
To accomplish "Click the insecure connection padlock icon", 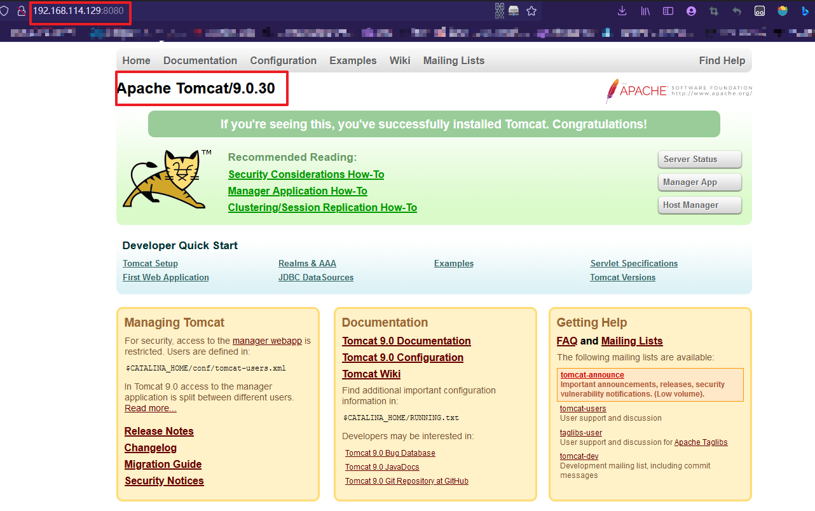I will pyautogui.click(x=22, y=11).
